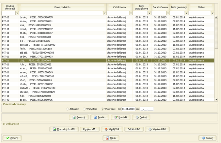Click the Wydruk UPO button
This screenshot has width=221, height=143.
157,129
